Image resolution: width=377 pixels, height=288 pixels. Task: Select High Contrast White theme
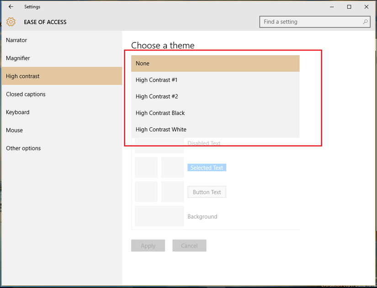click(x=215, y=129)
